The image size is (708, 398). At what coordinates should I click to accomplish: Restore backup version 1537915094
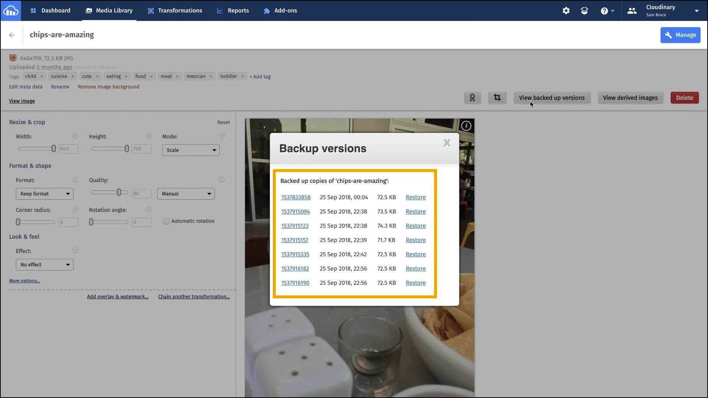415,211
